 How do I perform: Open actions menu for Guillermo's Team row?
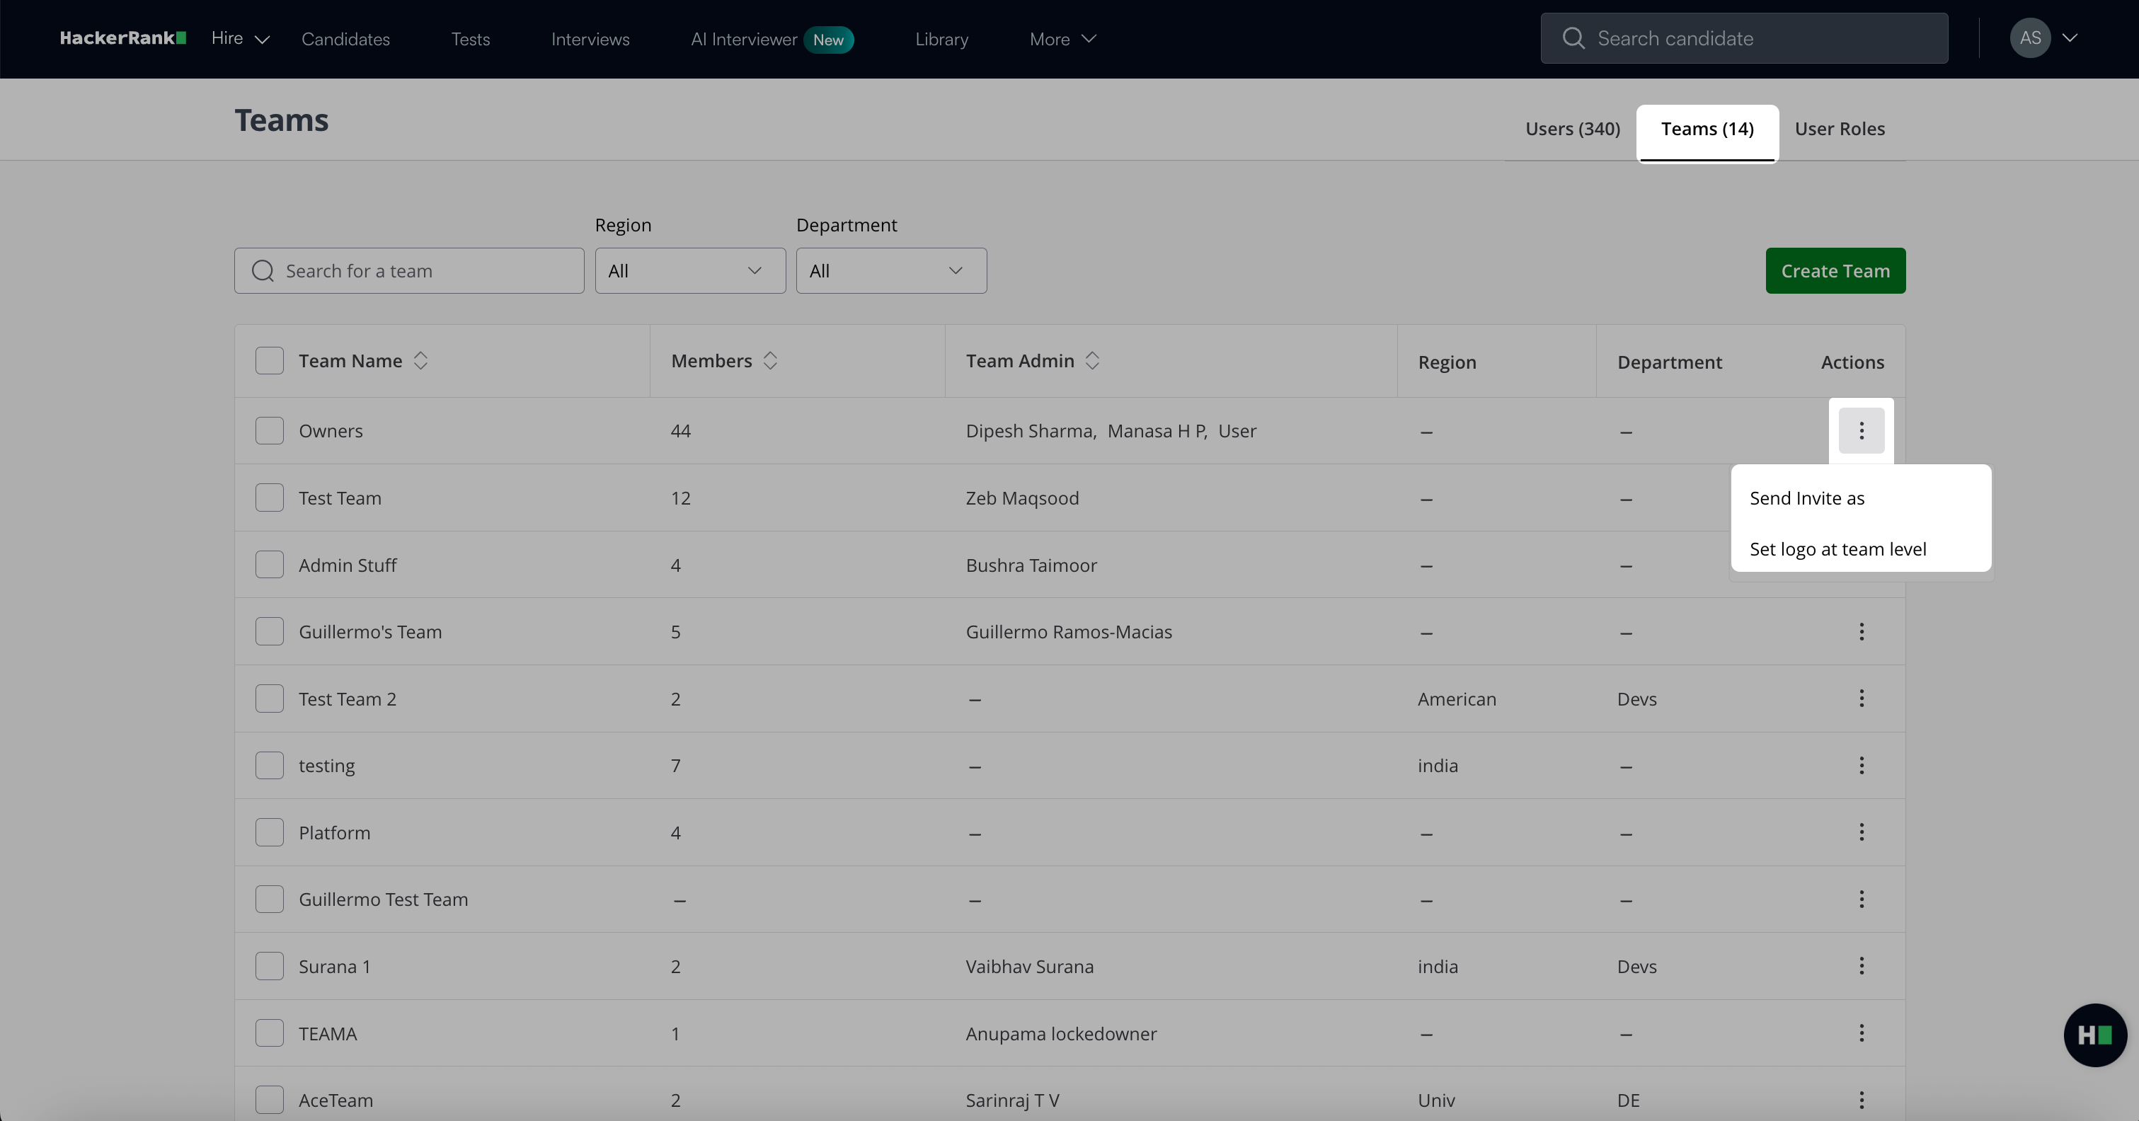1861,632
